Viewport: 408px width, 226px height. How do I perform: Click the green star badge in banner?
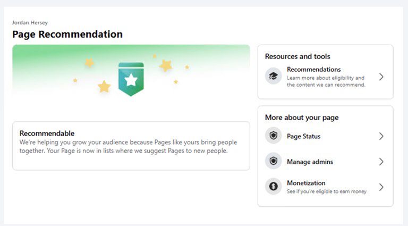click(x=131, y=79)
